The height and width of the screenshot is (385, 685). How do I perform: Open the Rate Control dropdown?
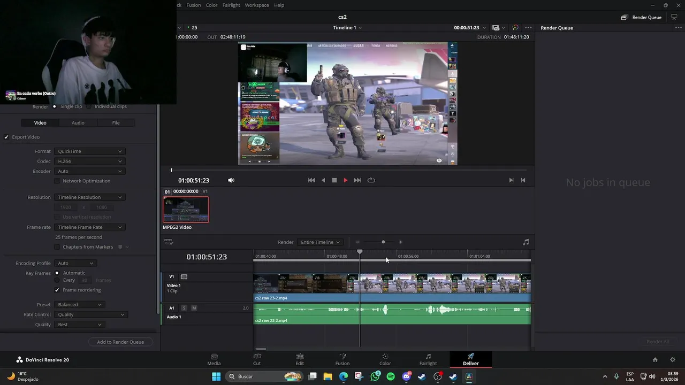point(90,314)
